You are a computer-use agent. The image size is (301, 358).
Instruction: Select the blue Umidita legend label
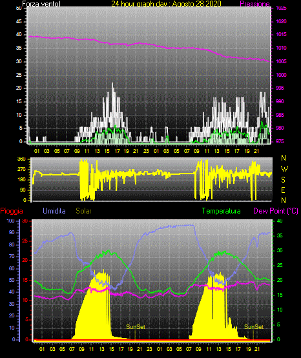[54, 211]
